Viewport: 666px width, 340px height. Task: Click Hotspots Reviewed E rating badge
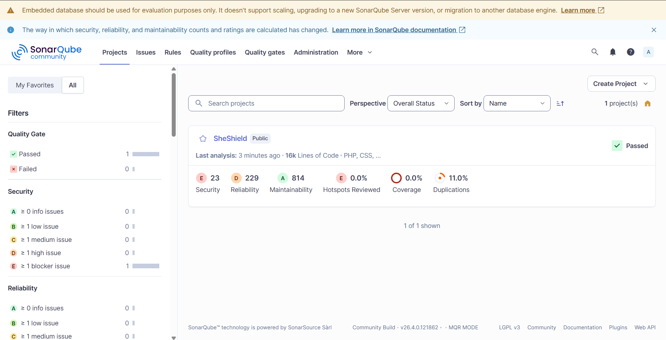point(341,178)
